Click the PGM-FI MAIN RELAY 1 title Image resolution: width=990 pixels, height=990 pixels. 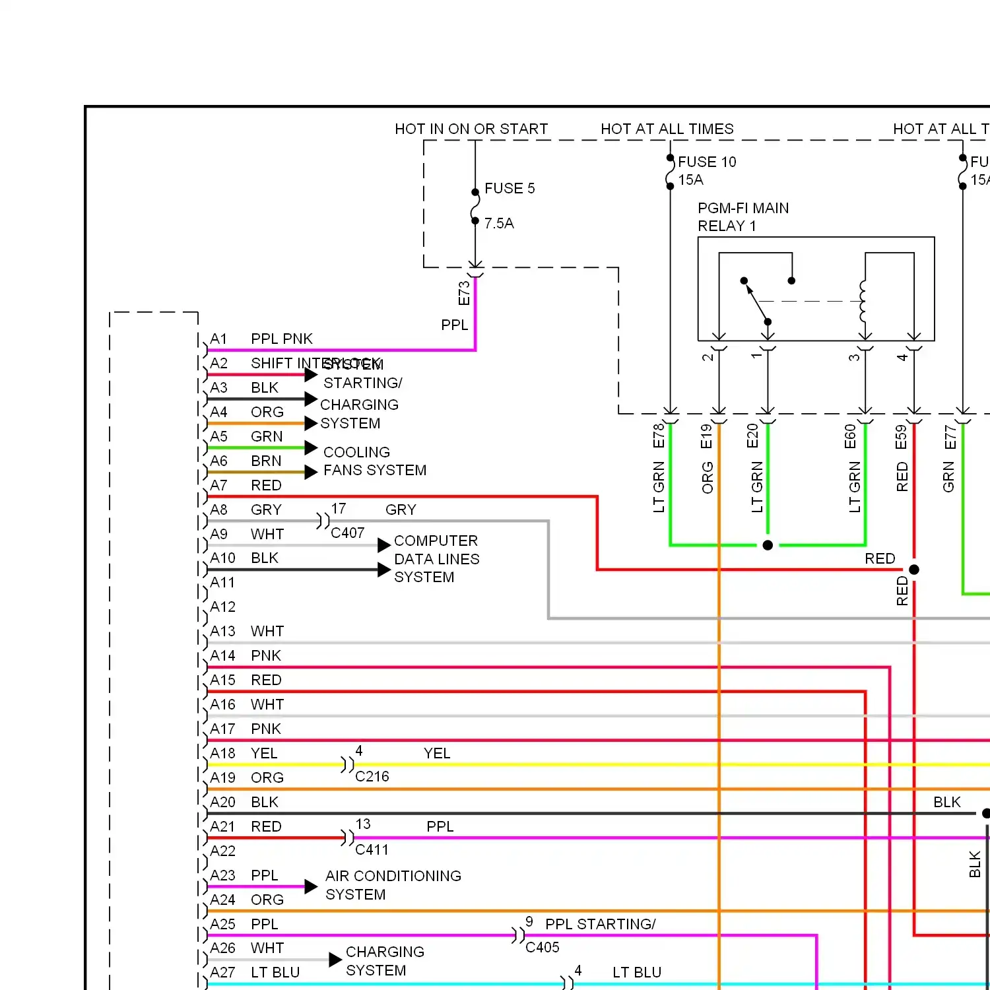[x=743, y=217]
